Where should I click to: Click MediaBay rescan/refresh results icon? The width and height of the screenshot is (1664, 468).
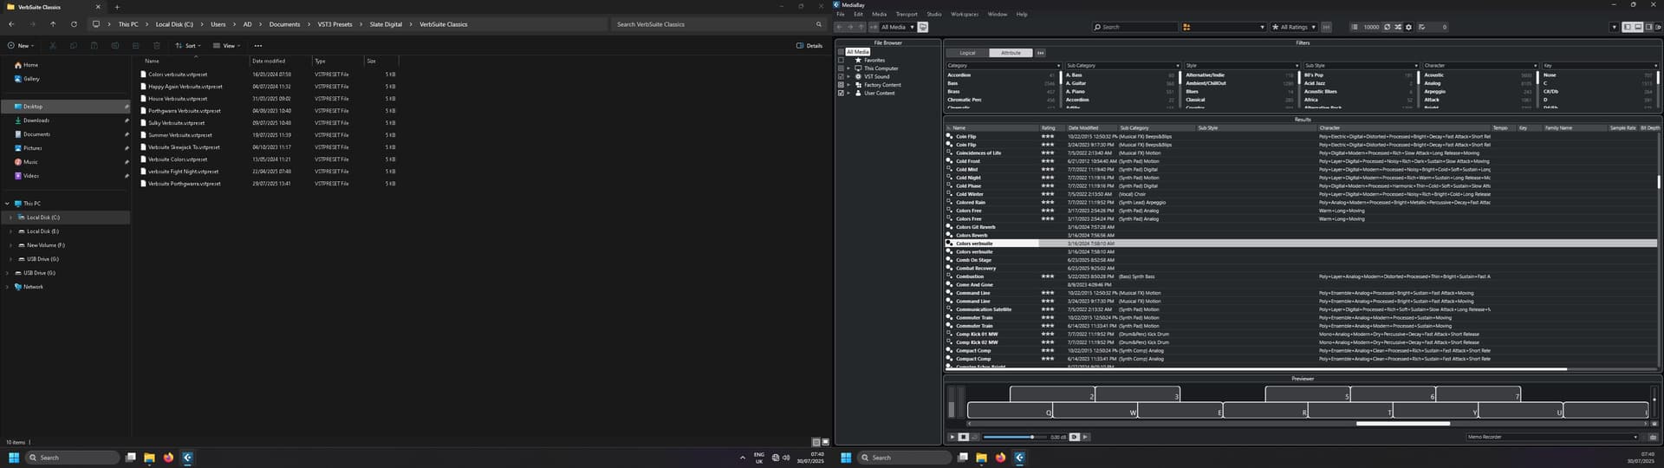[1387, 27]
